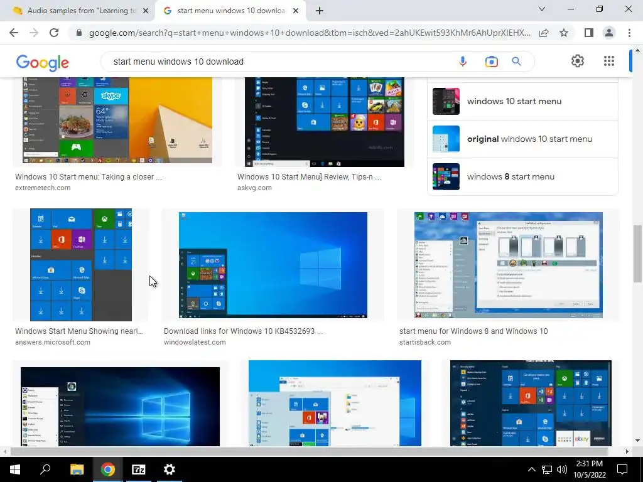Click the horizontal scrollbar at page bottom
Image resolution: width=643 pixels, height=482 pixels.
pos(308,451)
